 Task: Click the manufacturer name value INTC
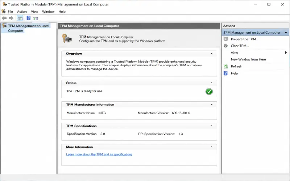(102, 113)
